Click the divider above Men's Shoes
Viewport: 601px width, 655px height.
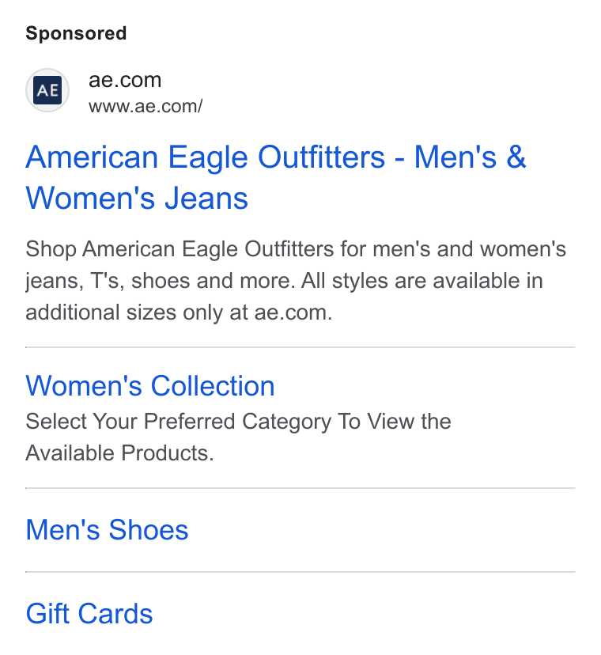coord(300,488)
